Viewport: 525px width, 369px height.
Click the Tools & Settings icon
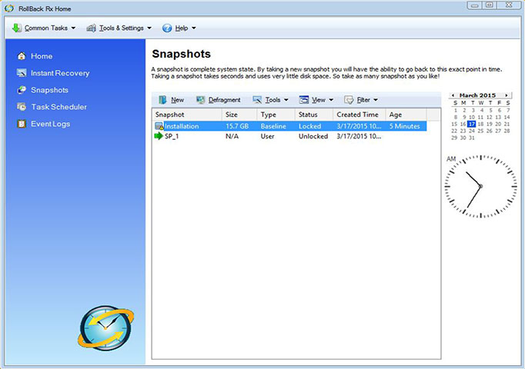pos(91,28)
